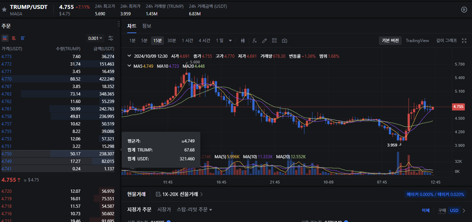This screenshot has height=222, width=472.
Task: Click the 가격(USDT) column header
Action: (x=12, y=48)
